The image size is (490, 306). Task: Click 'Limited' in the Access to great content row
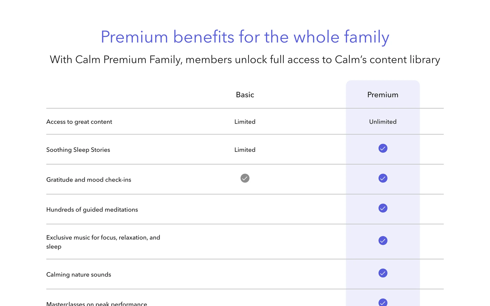(x=245, y=122)
